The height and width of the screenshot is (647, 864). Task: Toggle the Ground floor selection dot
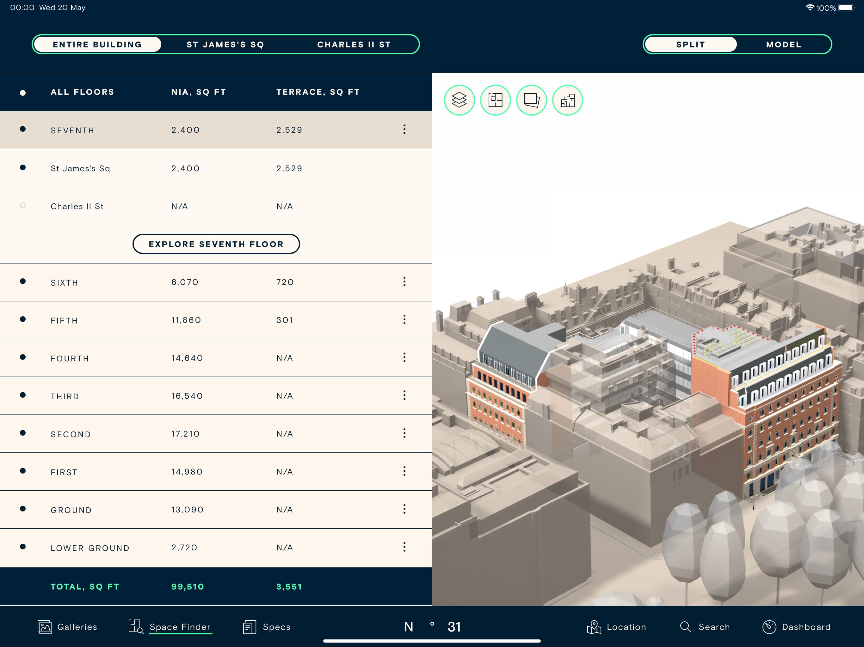(x=23, y=508)
